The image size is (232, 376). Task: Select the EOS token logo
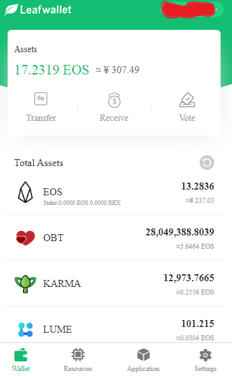click(x=25, y=192)
